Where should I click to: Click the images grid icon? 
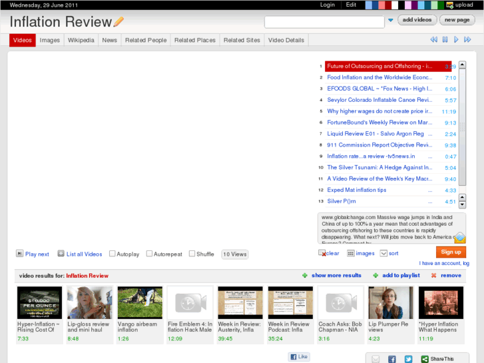(350, 253)
